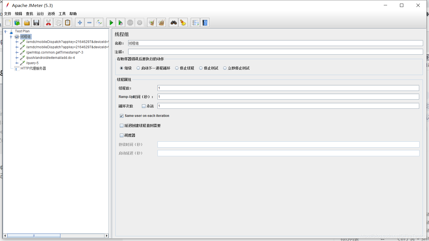
Task: Open the 查找 menu
Action: [29, 14]
